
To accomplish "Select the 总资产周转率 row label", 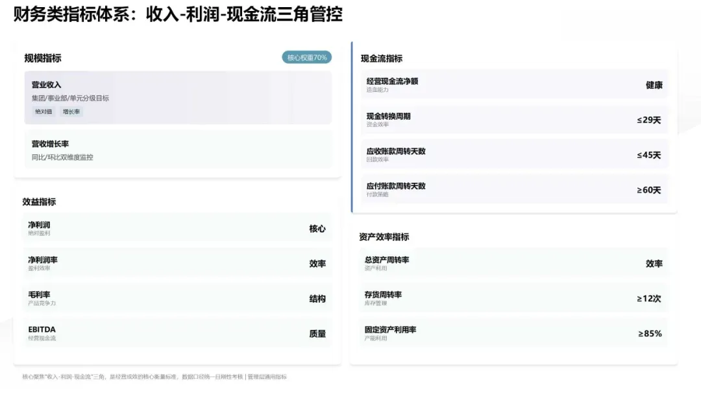I will 386,260.
